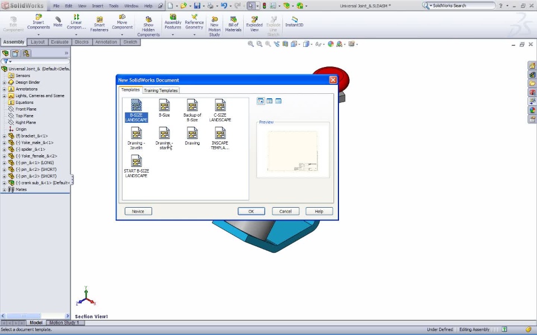
Task: Switch dialog to list view
Action: [270, 101]
